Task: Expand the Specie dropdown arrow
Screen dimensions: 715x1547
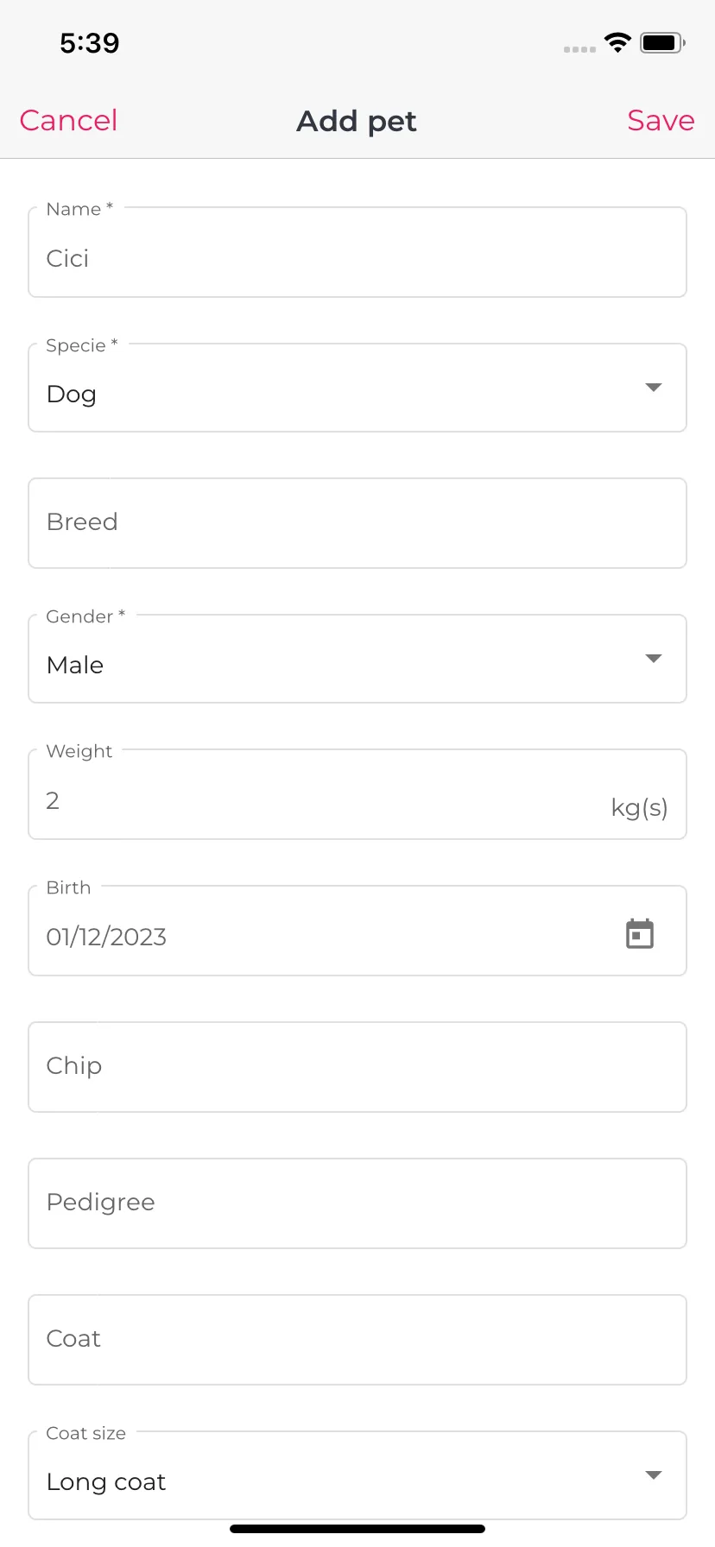Action: [654, 388]
